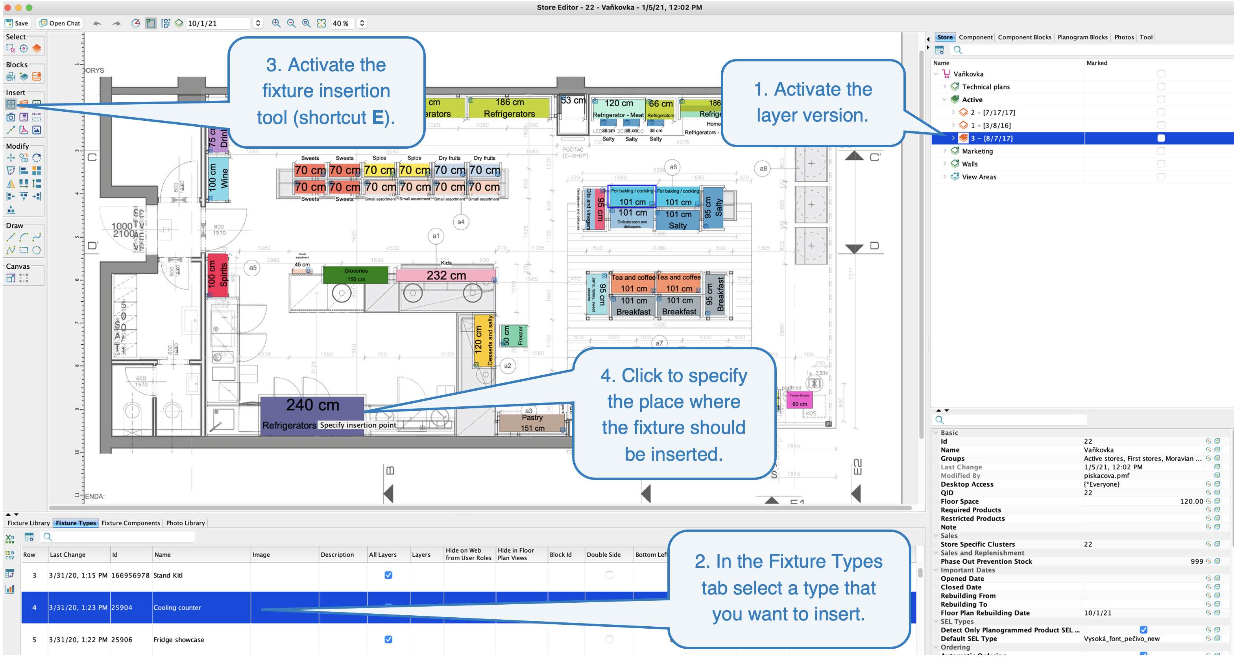The width and height of the screenshot is (1234, 657).
Task: Expand layer version 1 - [3/8/16]
Action: click(953, 125)
